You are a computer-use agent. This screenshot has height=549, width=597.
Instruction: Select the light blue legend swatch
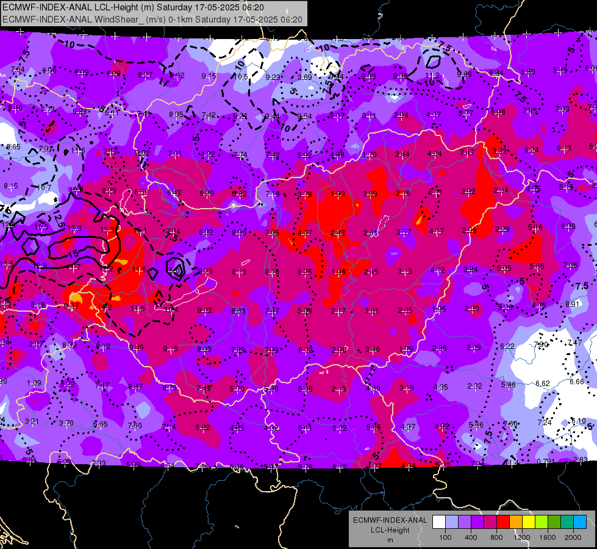(452, 522)
